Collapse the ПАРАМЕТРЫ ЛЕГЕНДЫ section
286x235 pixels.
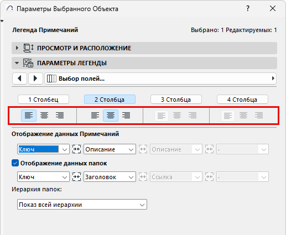point(17,63)
